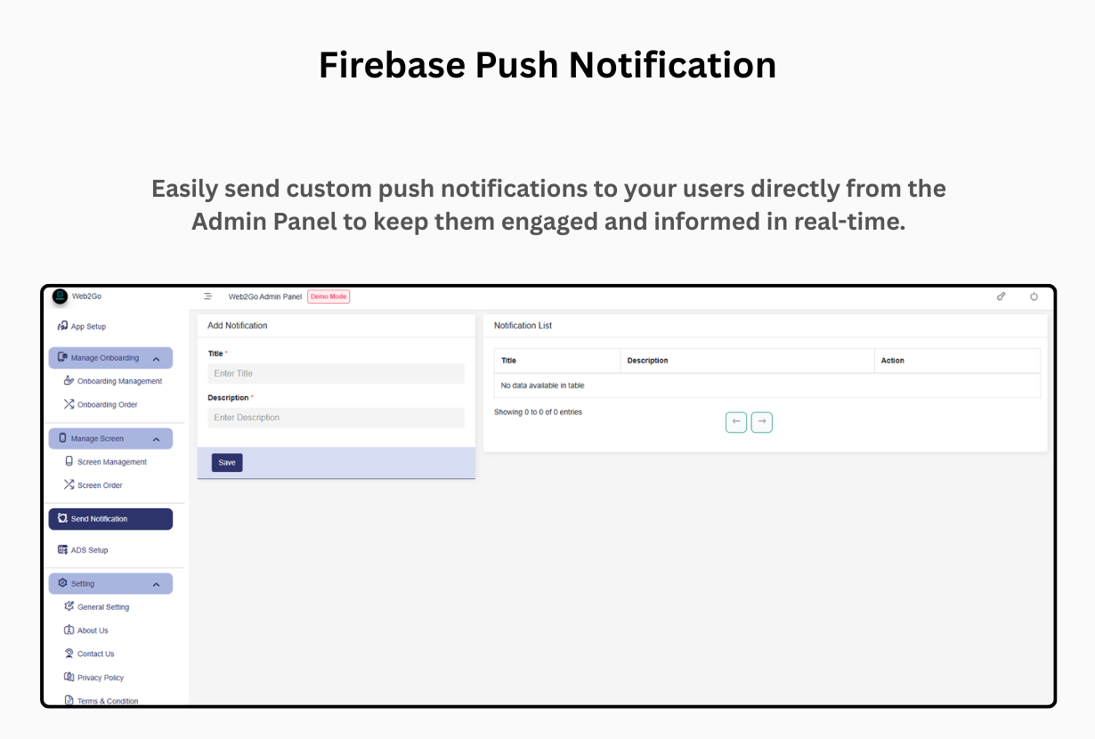Toggle the sidebar with the hamburger icon
Image resolution: width=1095 pixels, height=739 pixels.
point(208,296)
